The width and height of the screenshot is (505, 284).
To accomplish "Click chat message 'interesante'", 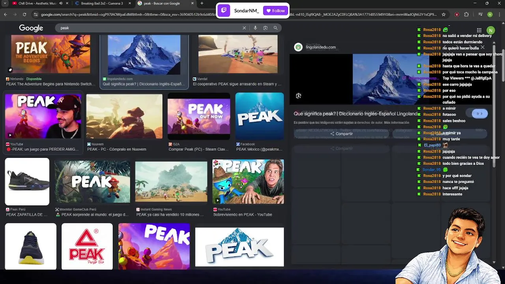I will [x=452, y=194].
